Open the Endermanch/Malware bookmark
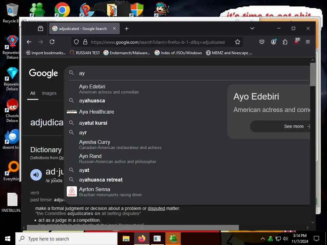Screen dimensions: 327x245 (127, 53)
